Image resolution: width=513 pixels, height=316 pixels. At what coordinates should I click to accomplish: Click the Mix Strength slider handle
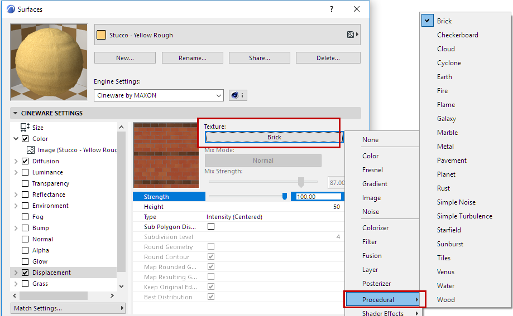(301, 182)
